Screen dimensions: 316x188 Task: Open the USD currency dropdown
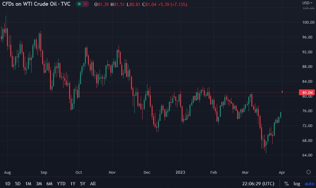(307, 3)
